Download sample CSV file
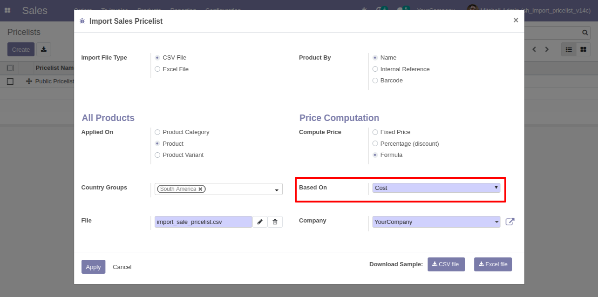The image size is (598, 297). tap(446, 264)
